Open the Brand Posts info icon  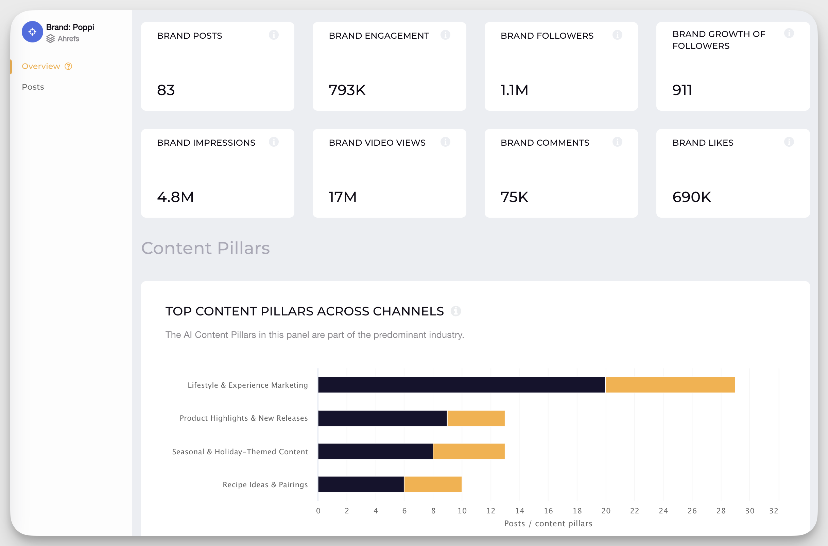(274, 35)
